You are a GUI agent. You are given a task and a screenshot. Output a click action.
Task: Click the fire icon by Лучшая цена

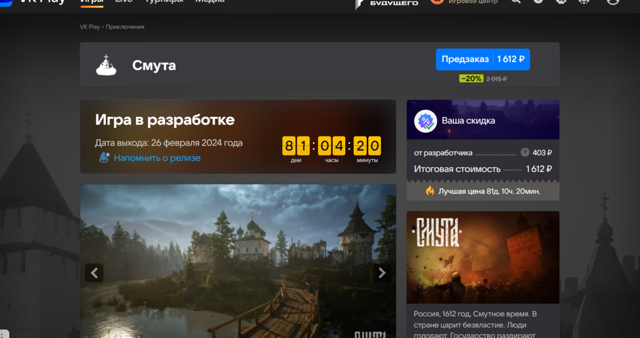pyautogui.click(x=430, y=191)
